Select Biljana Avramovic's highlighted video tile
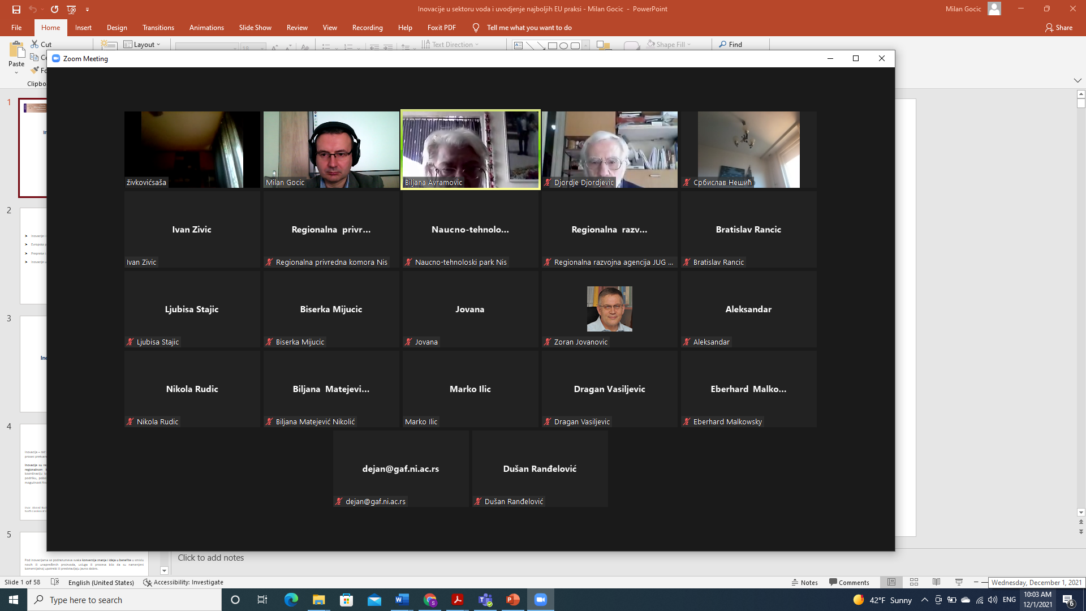1086x611 pixels. click(x=471, y=149)
